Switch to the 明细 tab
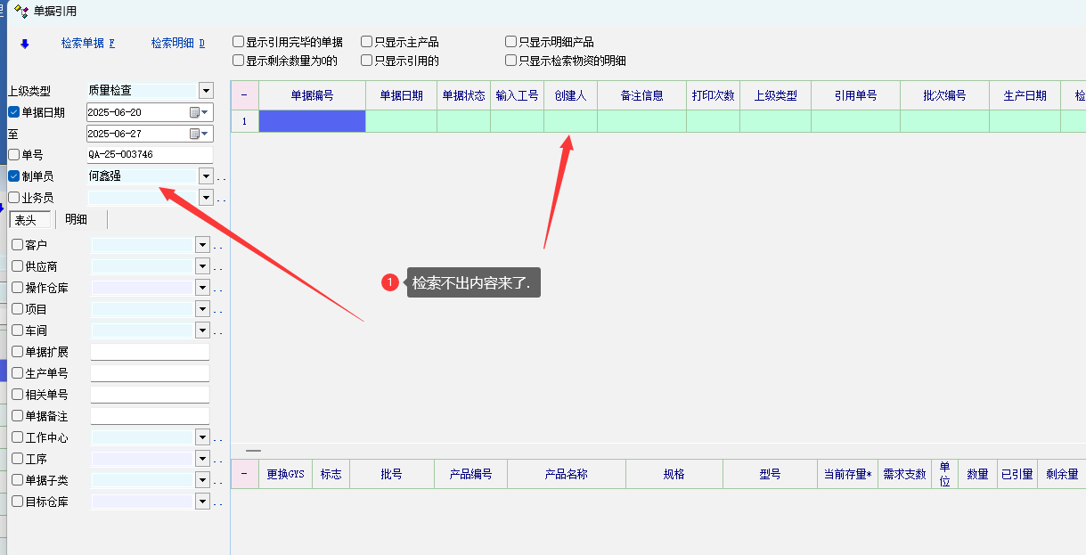Screen dimensions: 1086x555 (76, 220)
